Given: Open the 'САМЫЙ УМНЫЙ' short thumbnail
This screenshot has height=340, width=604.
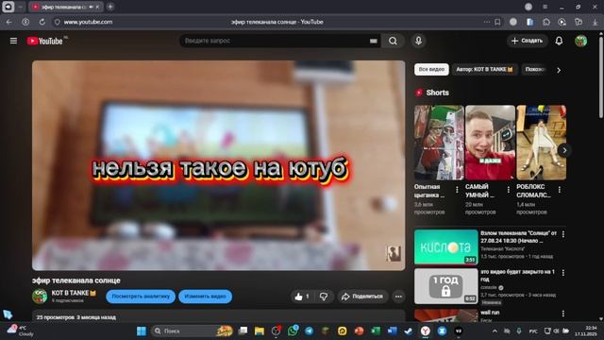Looking at the screenshot, I should (x=490, y=143).
